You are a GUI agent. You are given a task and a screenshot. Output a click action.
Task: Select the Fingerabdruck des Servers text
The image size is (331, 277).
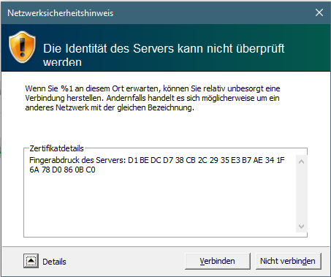point(157,165)
